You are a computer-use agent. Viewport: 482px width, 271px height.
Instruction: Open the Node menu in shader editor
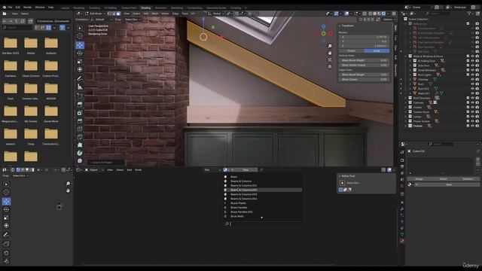coord(139,170)
